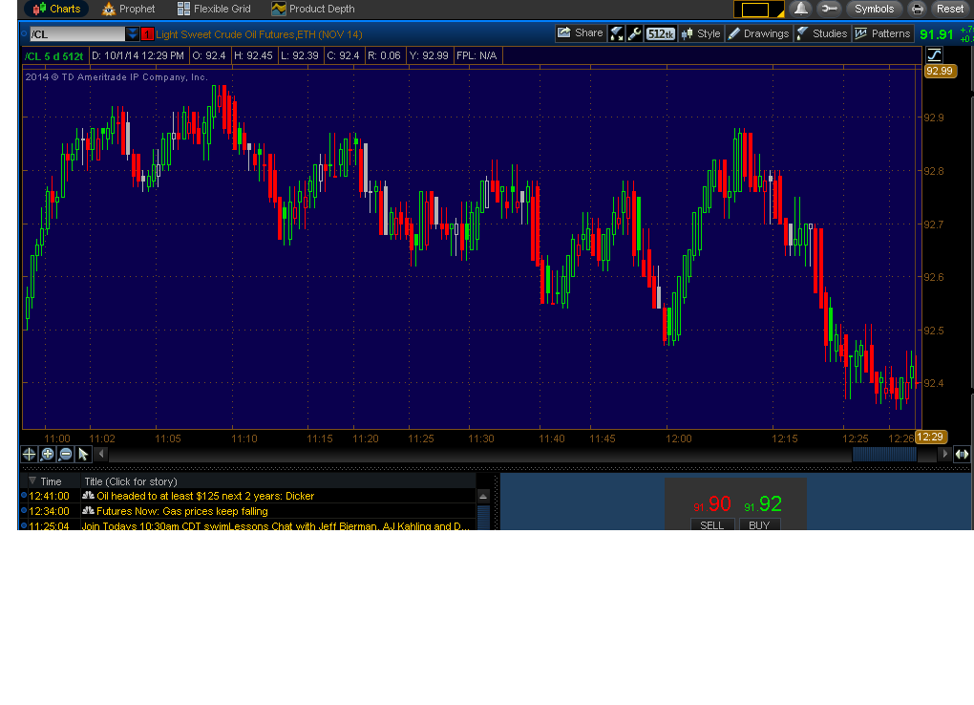Click the printer icon
Image resolution: width=974 pixels, height=705 pixels.
pos(918,9)
